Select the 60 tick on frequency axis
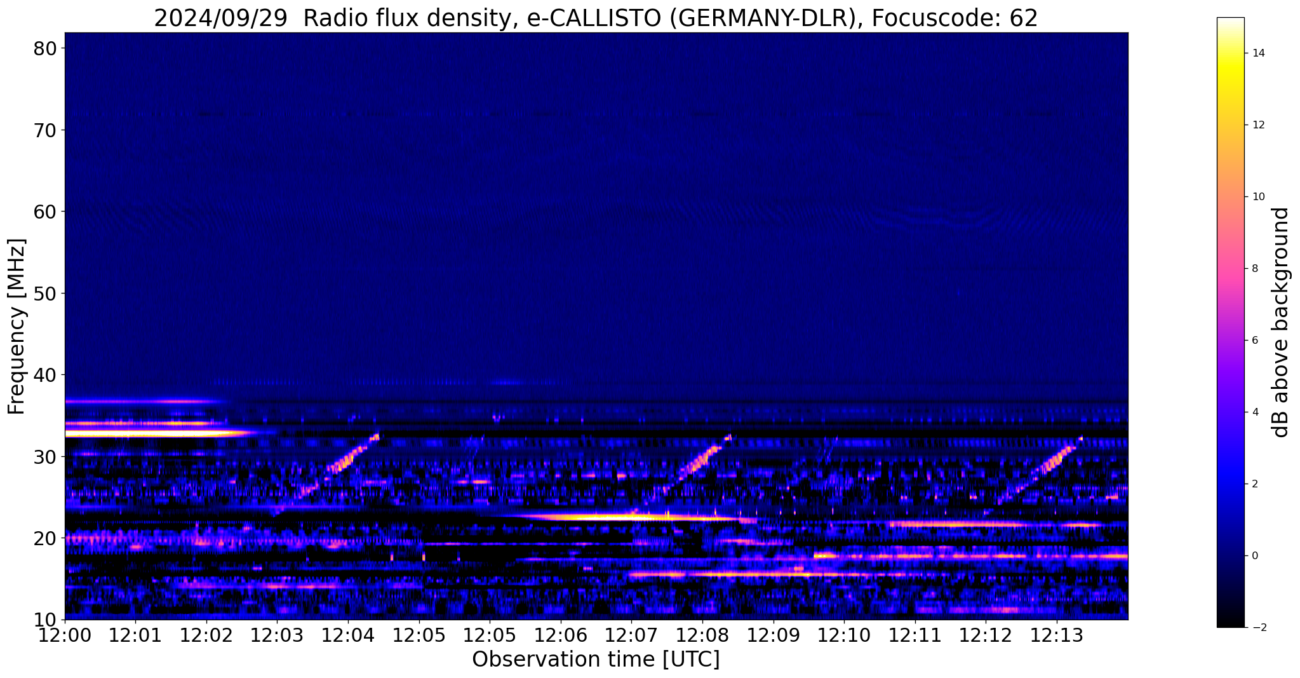Viewport: 1300px width, 678px height. (44, 212)
